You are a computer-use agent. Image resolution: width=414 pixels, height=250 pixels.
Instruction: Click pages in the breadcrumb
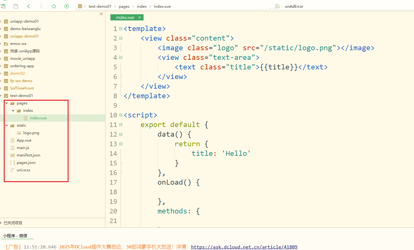pyautogui.click(x=124, y=6)
